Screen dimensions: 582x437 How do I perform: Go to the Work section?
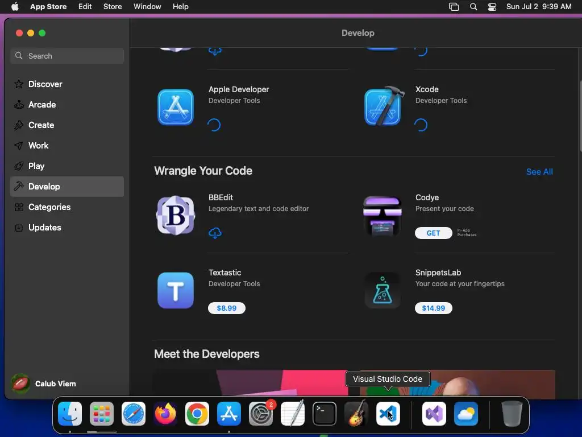(x=67, y=145)
